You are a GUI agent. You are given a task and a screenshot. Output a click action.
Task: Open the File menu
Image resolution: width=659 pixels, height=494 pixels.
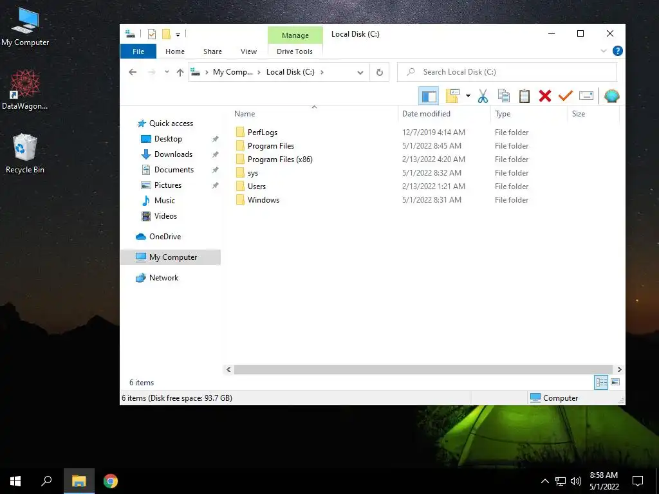138,51
